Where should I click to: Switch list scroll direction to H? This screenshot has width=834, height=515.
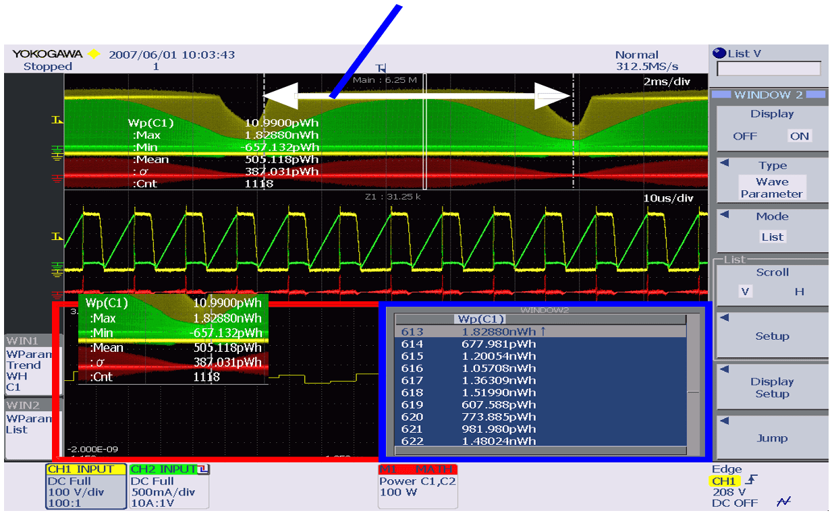point(799,292)
